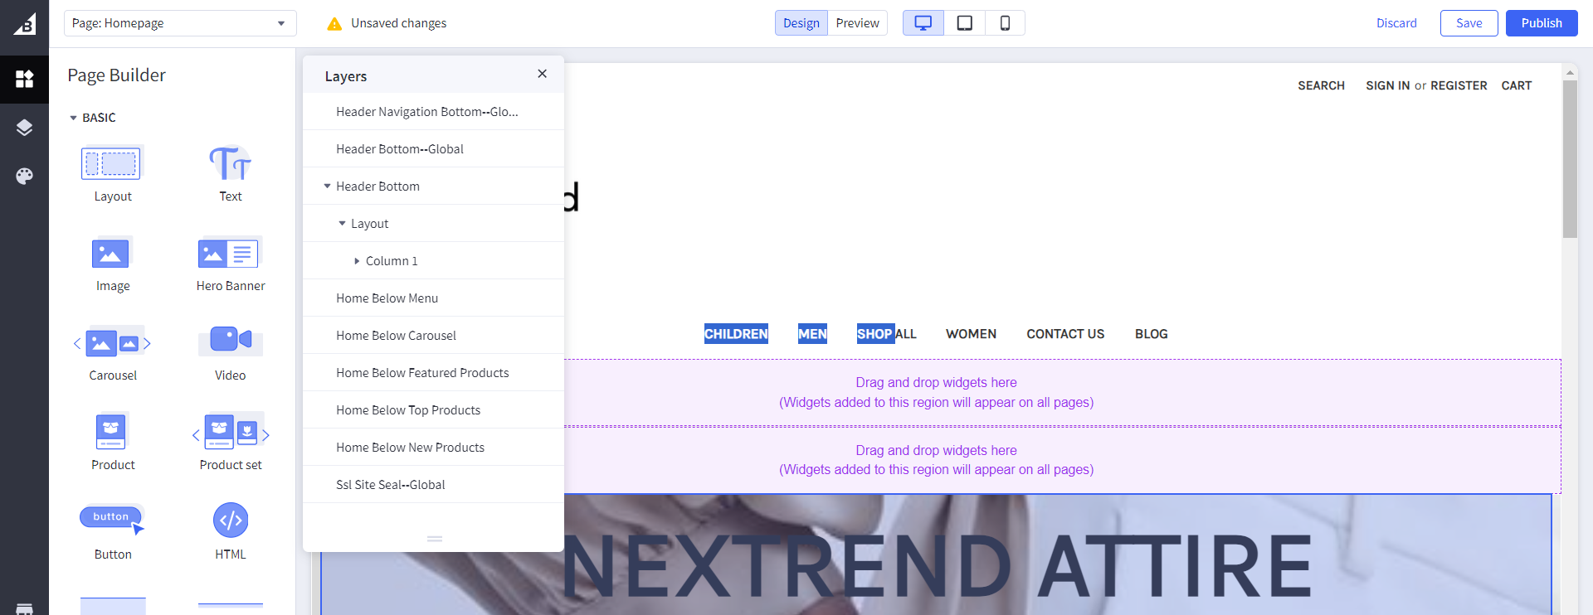
Task: Select Home Below New Products layer
Action: click(x=433, y=448)
